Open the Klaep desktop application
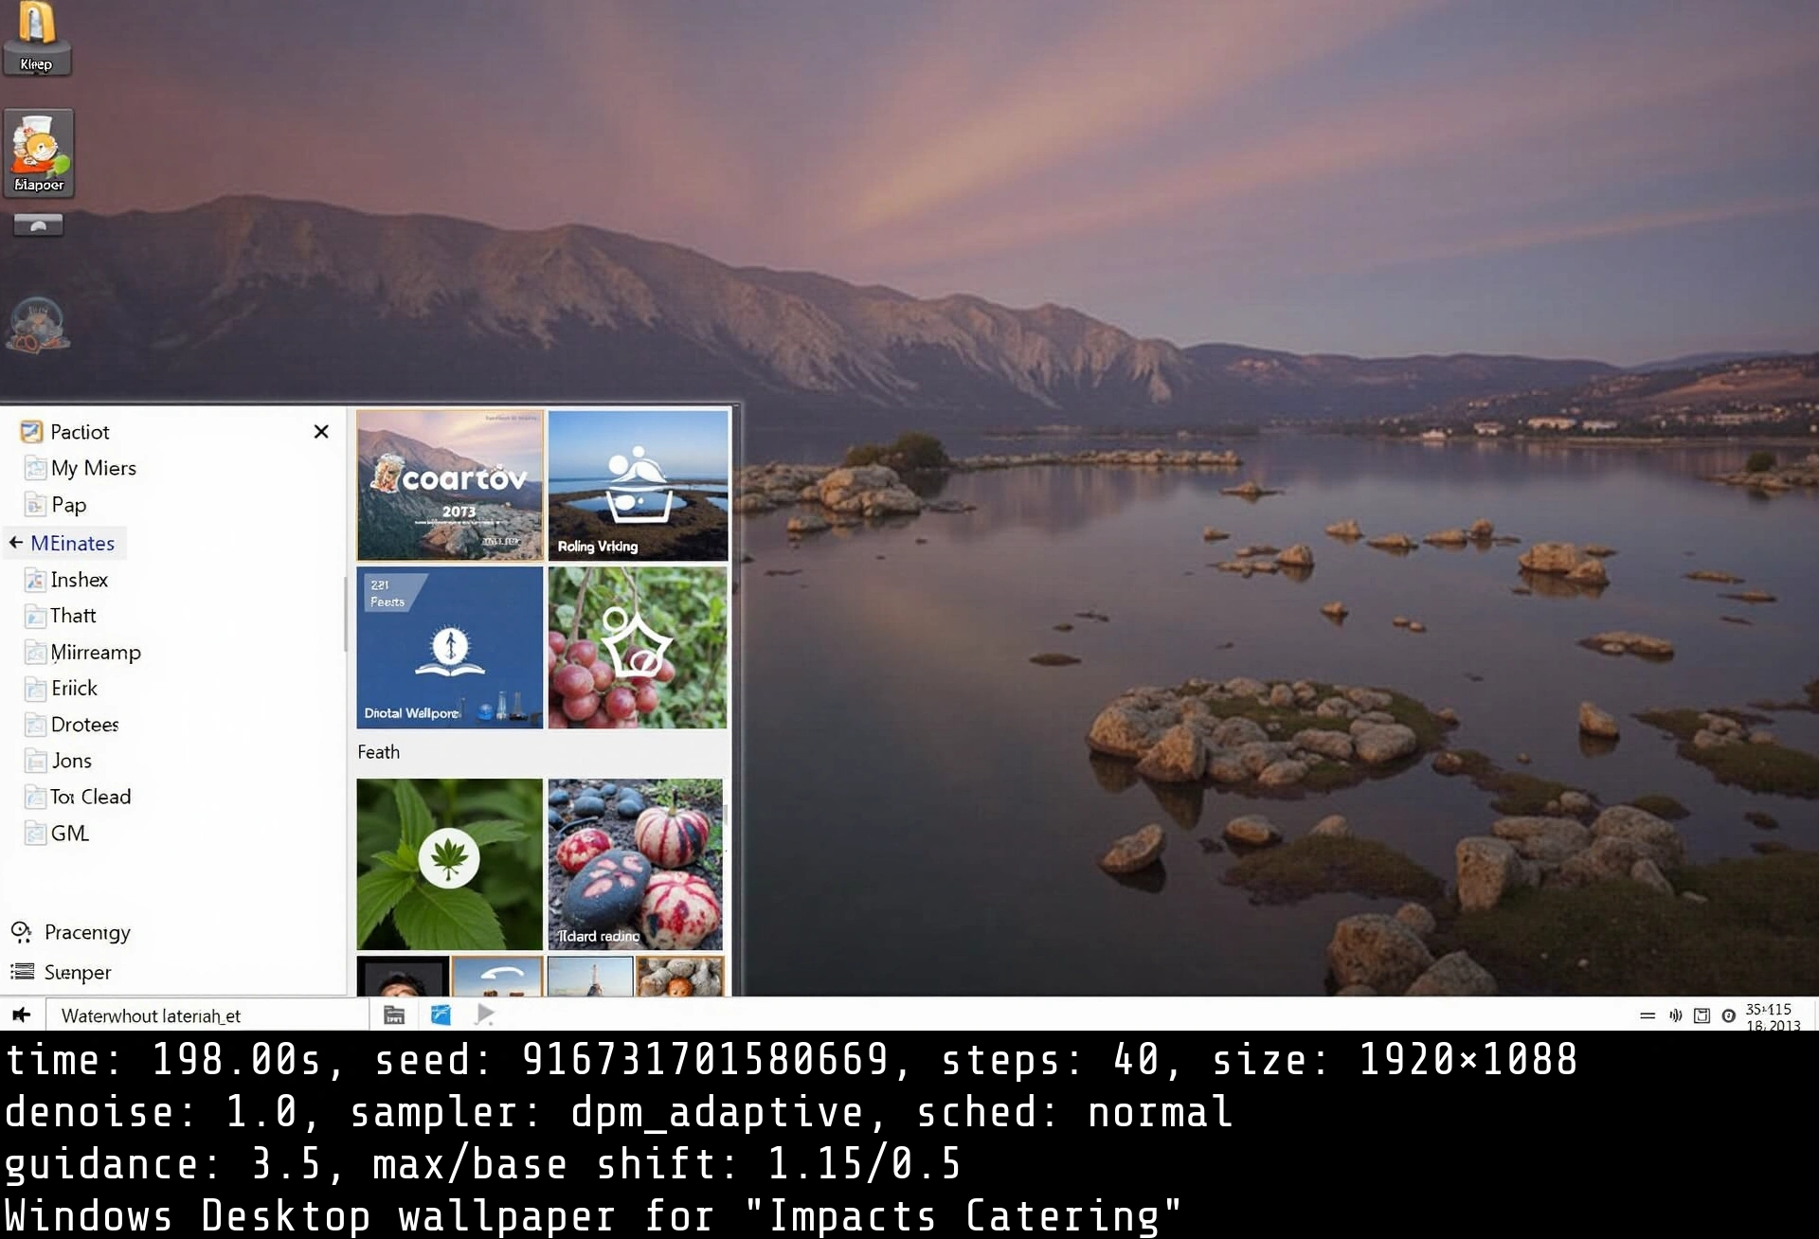Screen dimensions: 1819x1239 click(x=38, y=38)
